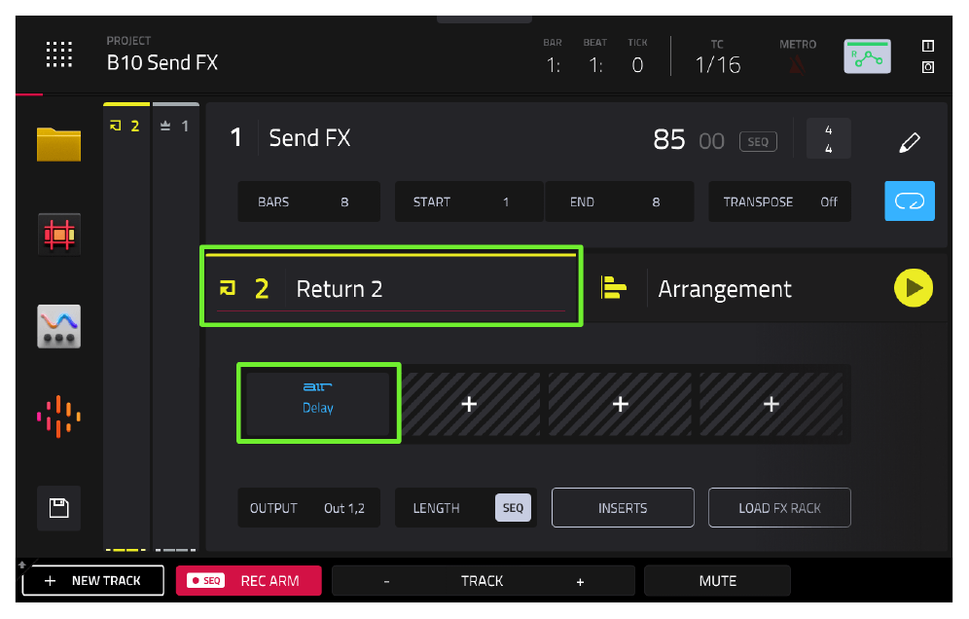Add effect in middle empty insert slot

tap(620, 404)
